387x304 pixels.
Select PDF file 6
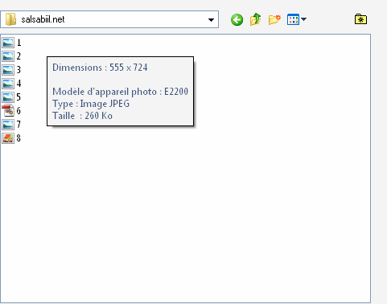tap(8, 111)
